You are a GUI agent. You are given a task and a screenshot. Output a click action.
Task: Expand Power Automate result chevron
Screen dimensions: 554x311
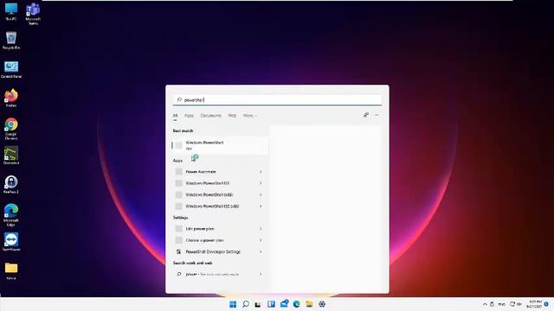pyautogui.click(x=261, y=172)
